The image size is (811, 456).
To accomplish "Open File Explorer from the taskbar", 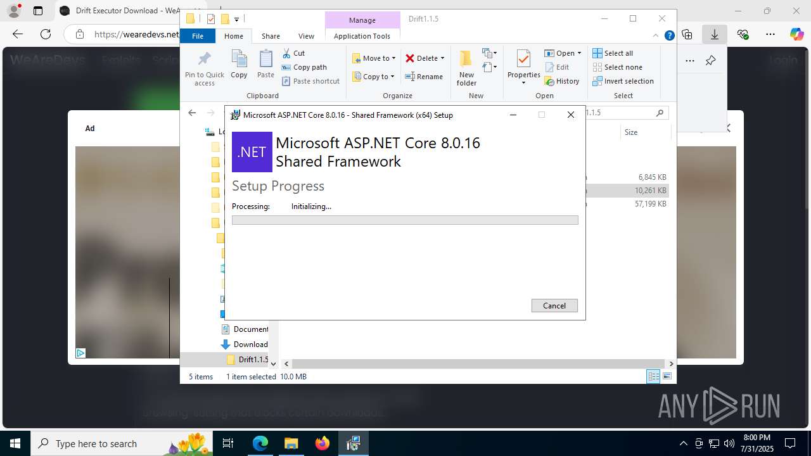I will 291,443.
